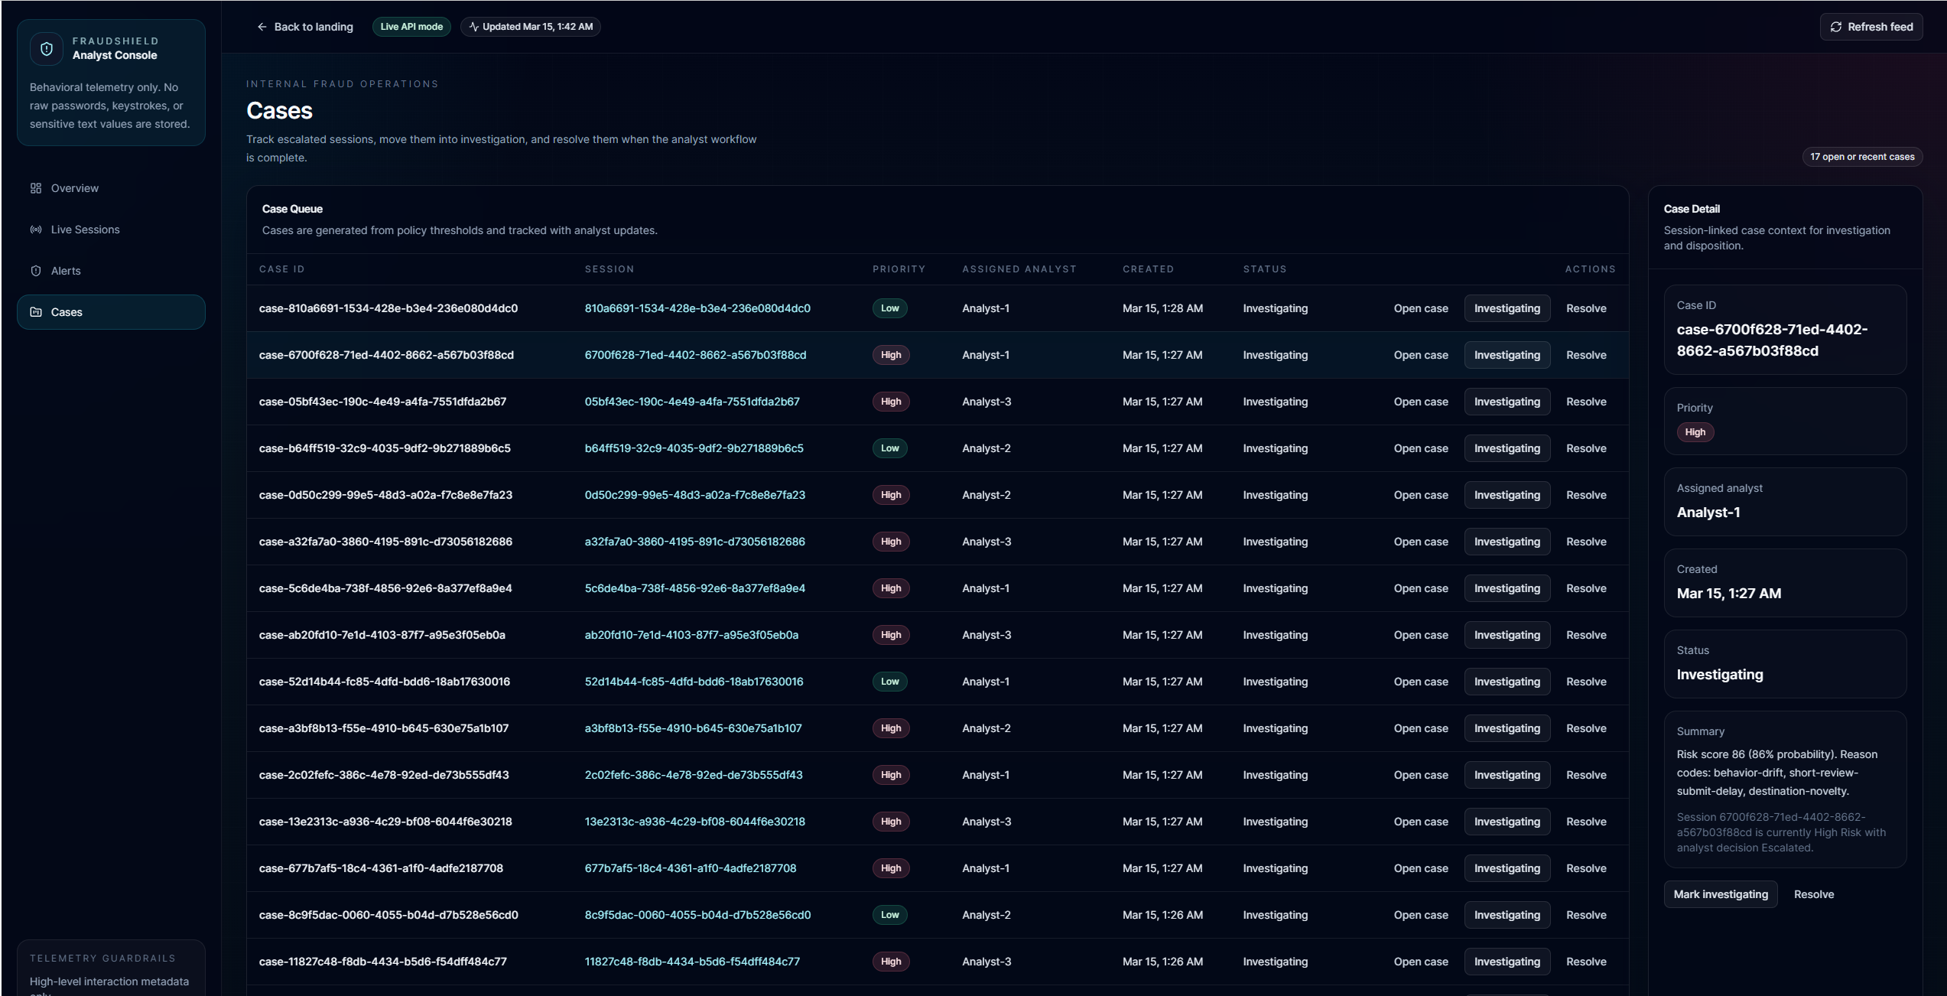Open session link 810a6691-1534-428e-b3e4-236e080d4dc0
The height and width of the screenshot is (996, 1947).
tap(697, 308)
